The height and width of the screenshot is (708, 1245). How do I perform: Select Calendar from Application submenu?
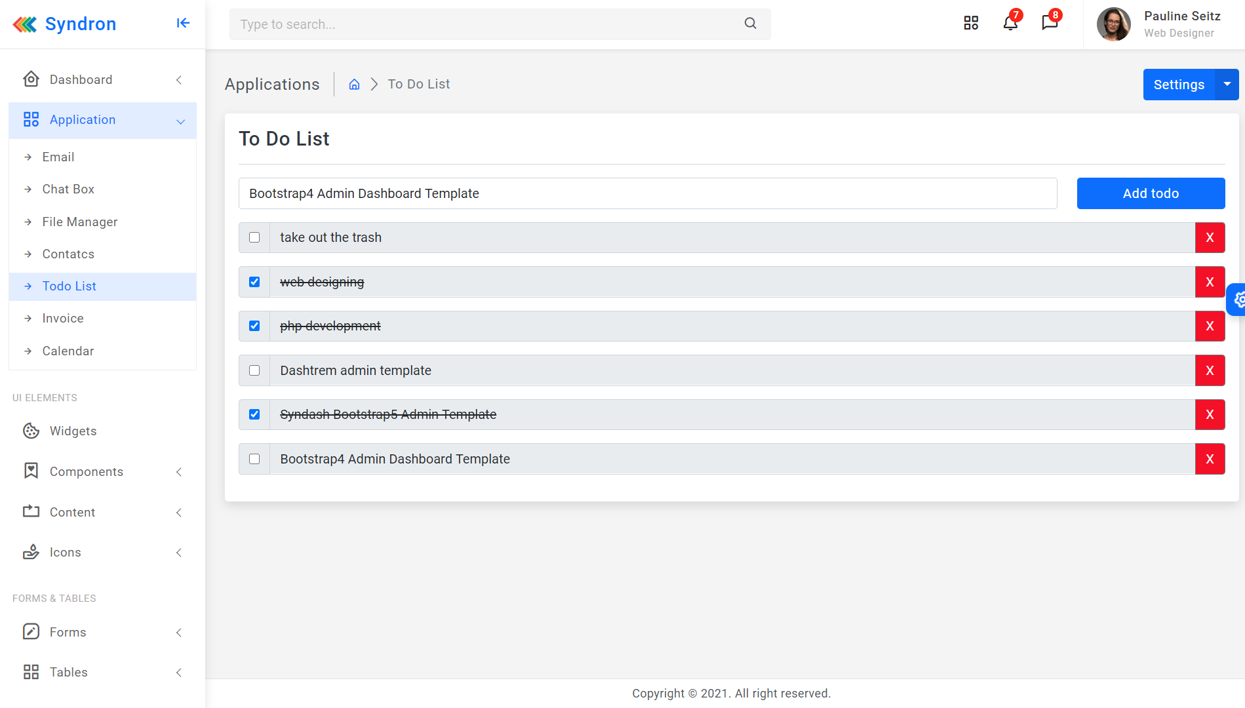68,351
